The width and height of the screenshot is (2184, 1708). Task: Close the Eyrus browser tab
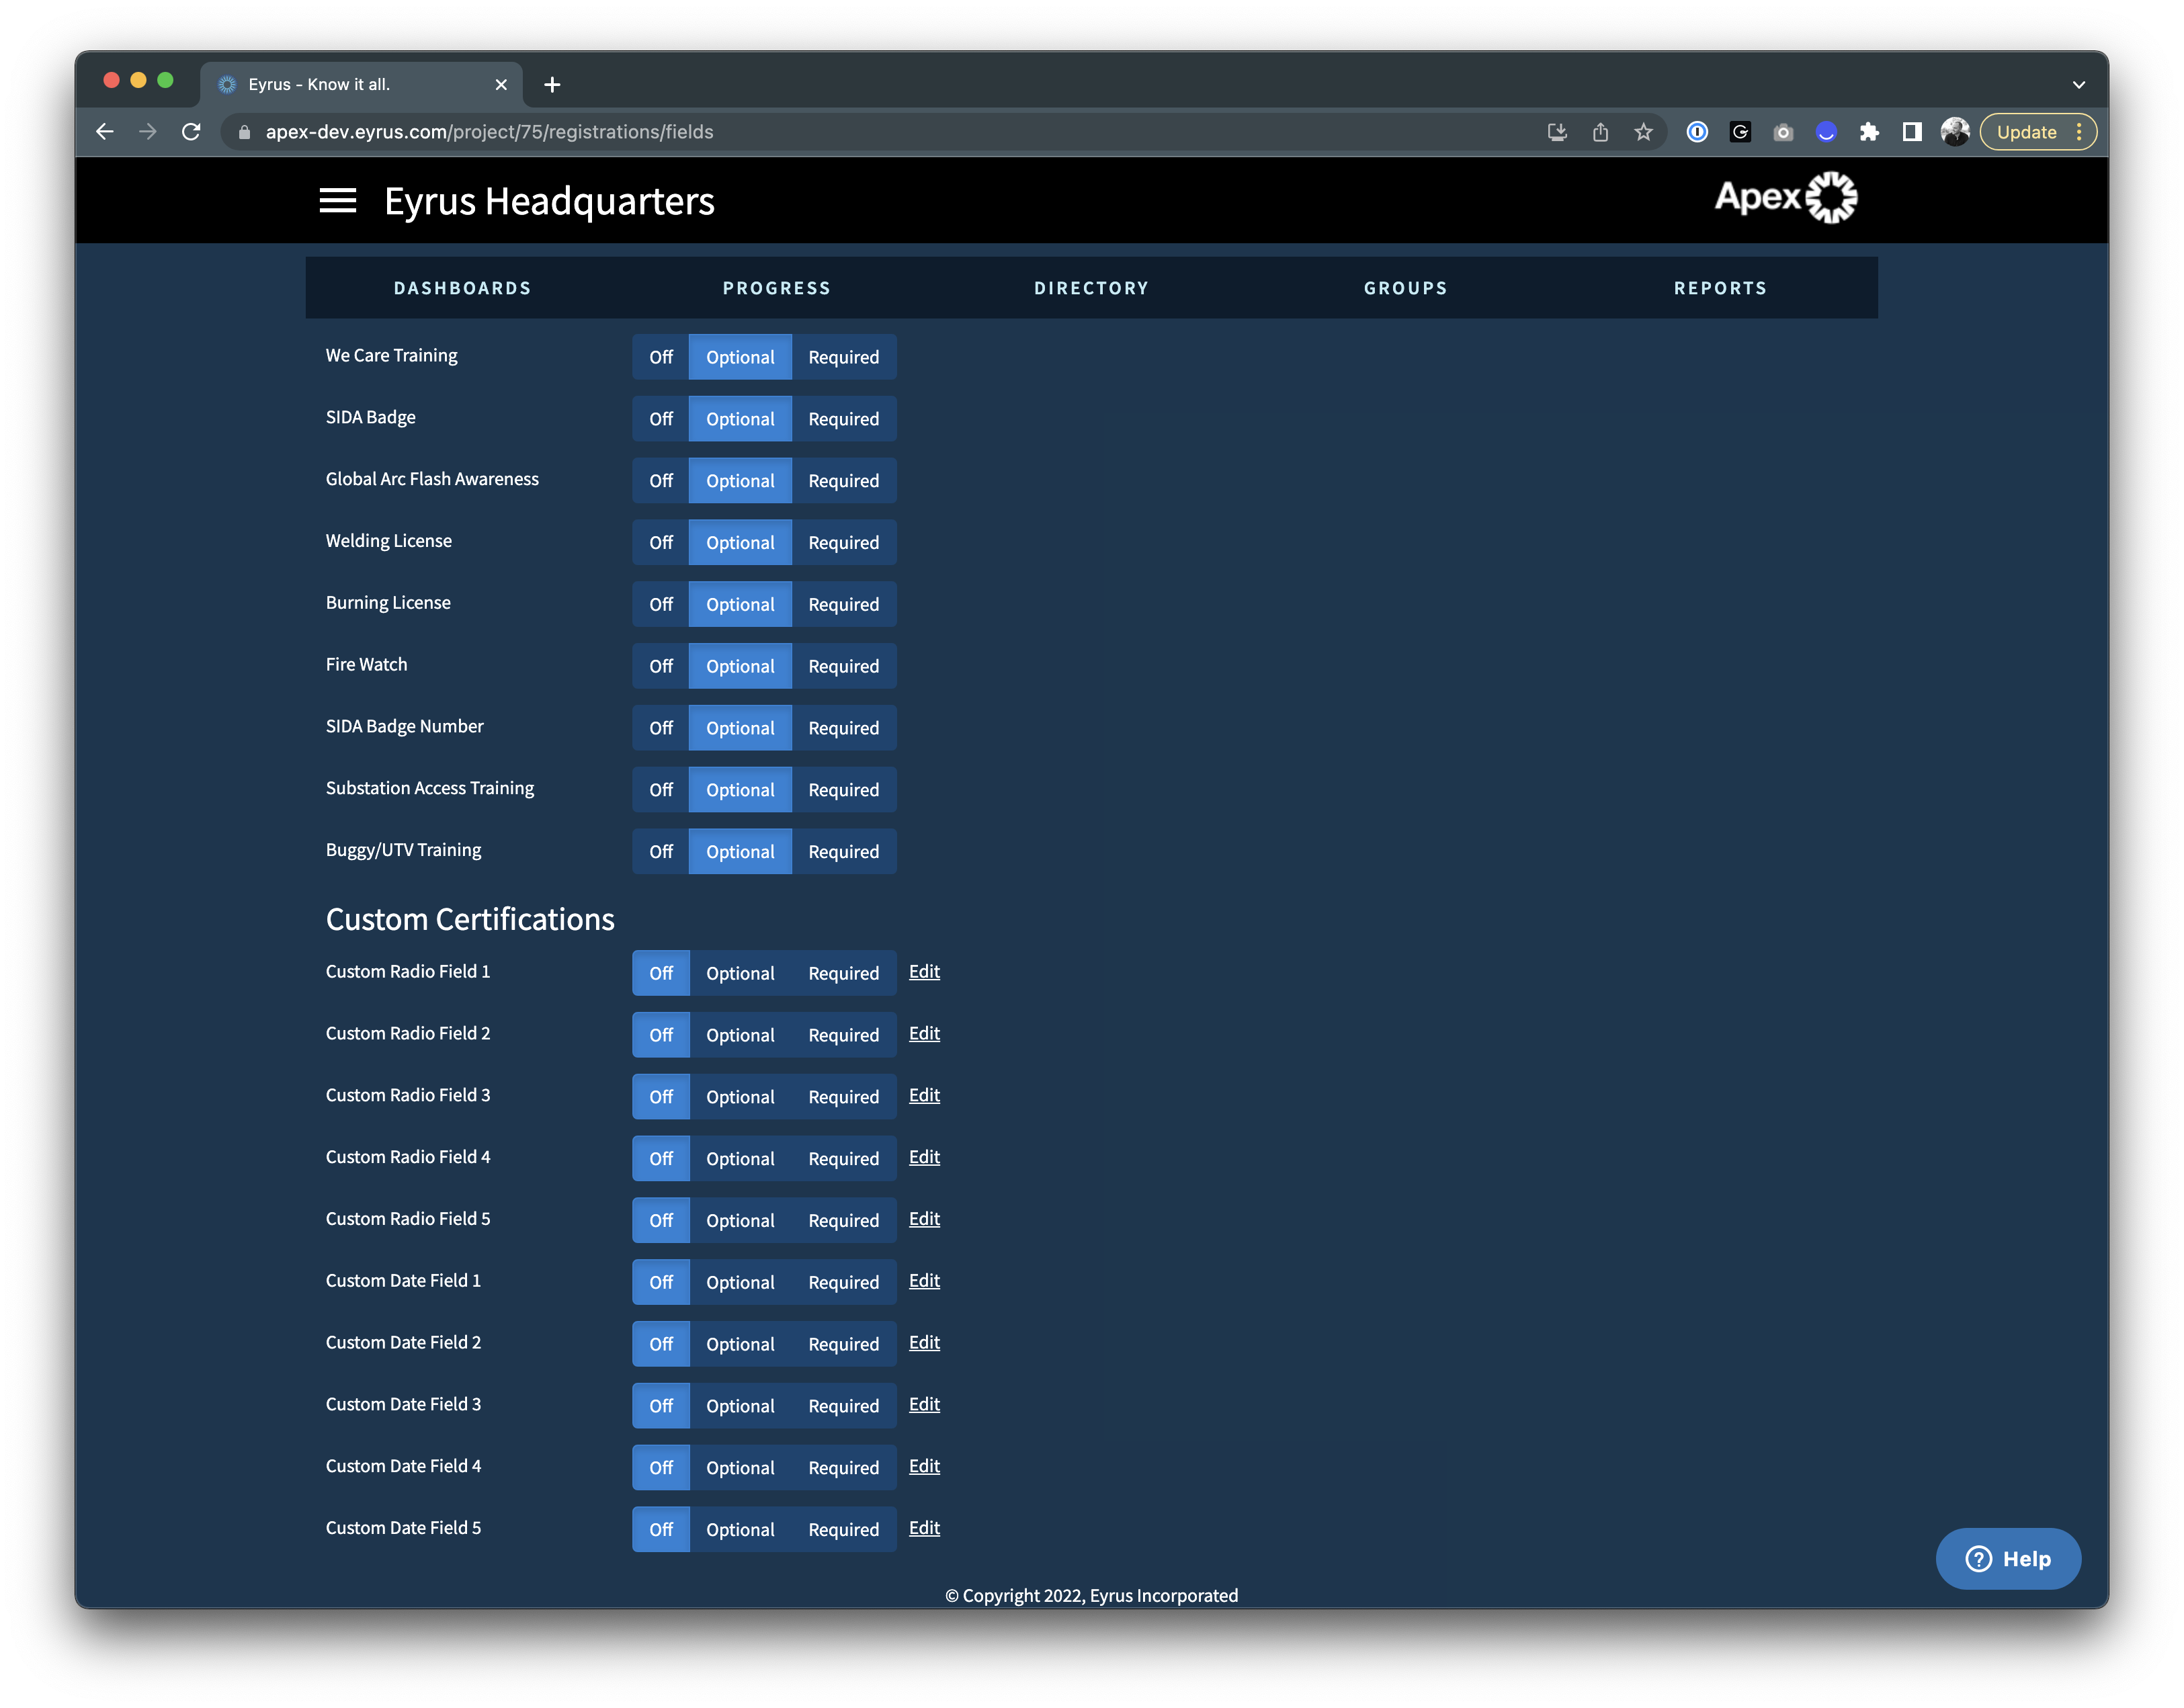pos(501,85)
